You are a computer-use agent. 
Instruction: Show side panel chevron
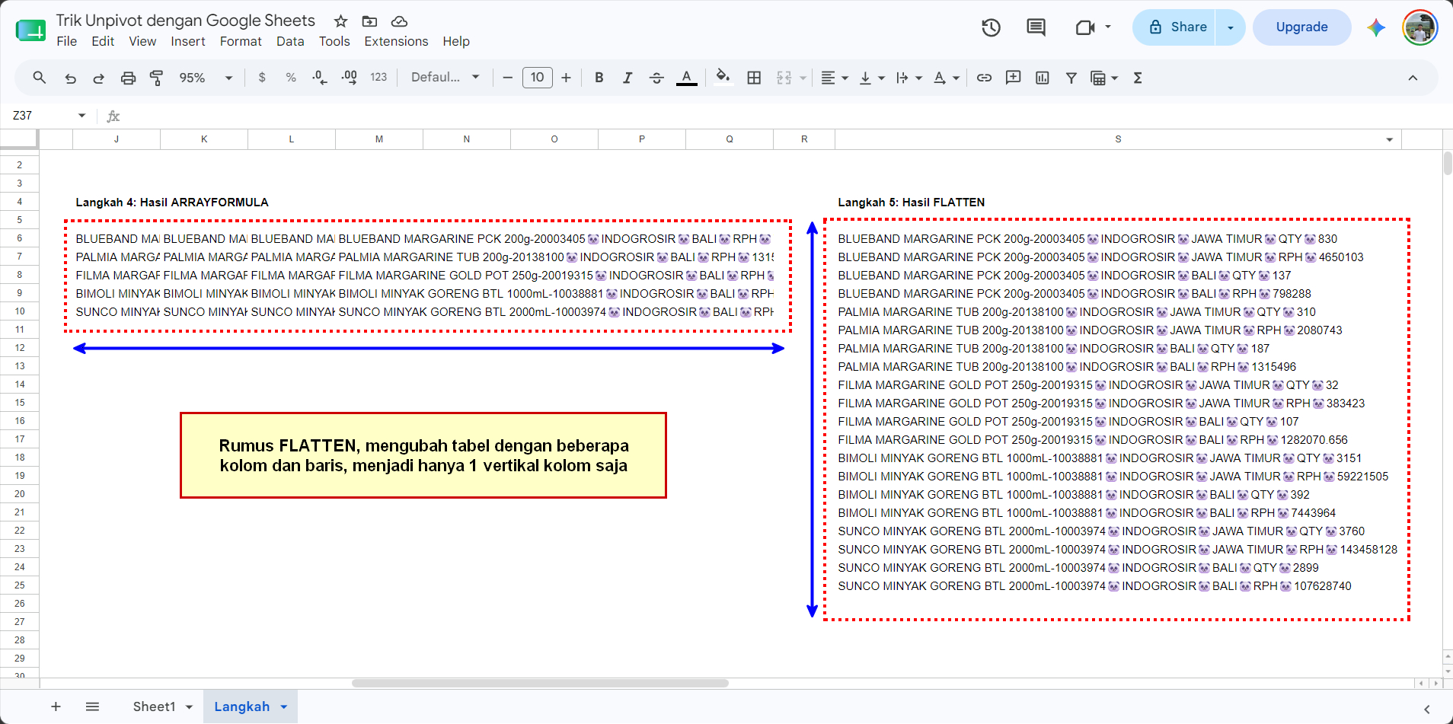pyautogui.click(x=1426, y=709)
